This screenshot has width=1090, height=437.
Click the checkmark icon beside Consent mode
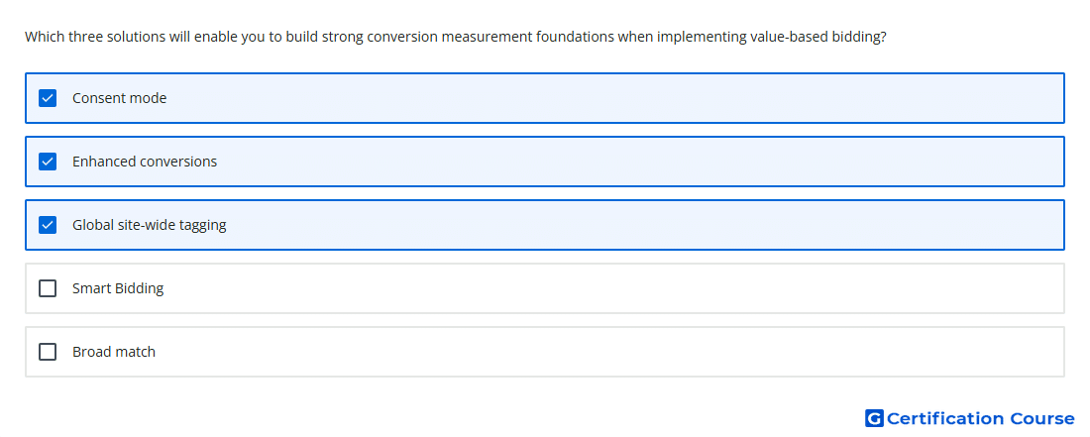coord(48,98)
